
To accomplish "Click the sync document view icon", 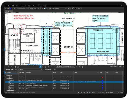I will pyautogui.click(x=15, y=67).
